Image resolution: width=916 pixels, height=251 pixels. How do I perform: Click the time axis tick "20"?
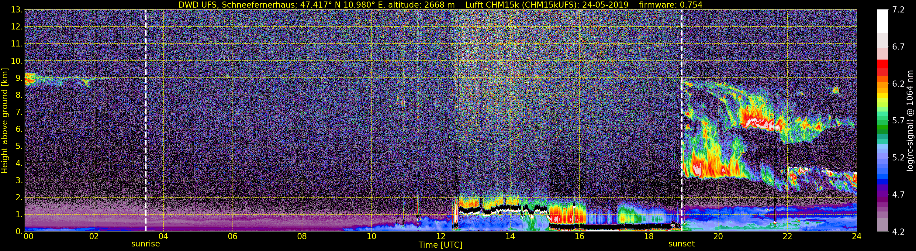tap(718, 236)
